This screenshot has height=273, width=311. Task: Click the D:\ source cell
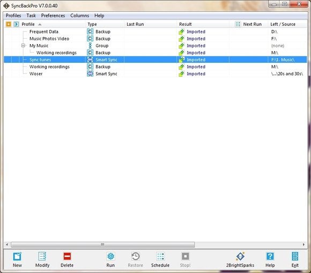274,32
